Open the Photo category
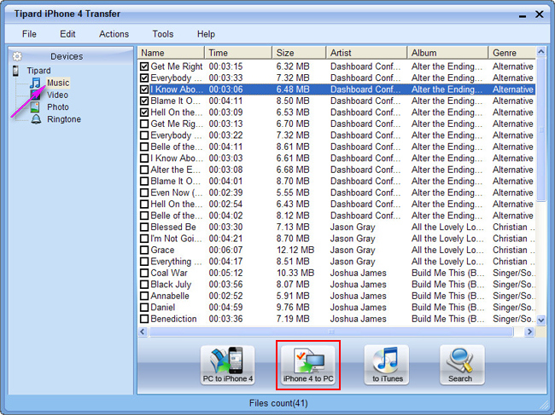The width and height of the screenshot is (555, 415). [x=58, y=107]
